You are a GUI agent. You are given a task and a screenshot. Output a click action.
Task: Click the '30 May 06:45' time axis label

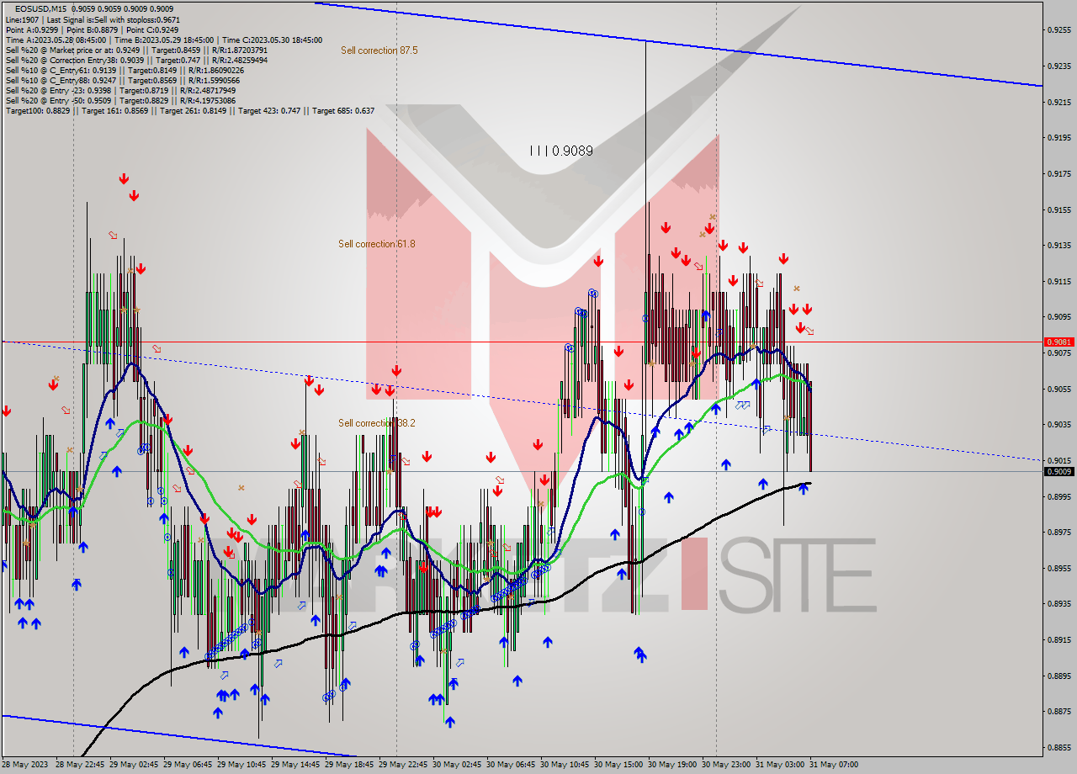511,765
